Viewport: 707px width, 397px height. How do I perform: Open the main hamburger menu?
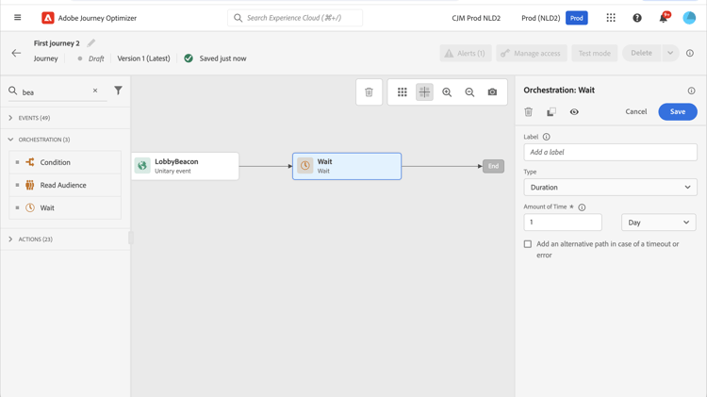coord(17,18)
